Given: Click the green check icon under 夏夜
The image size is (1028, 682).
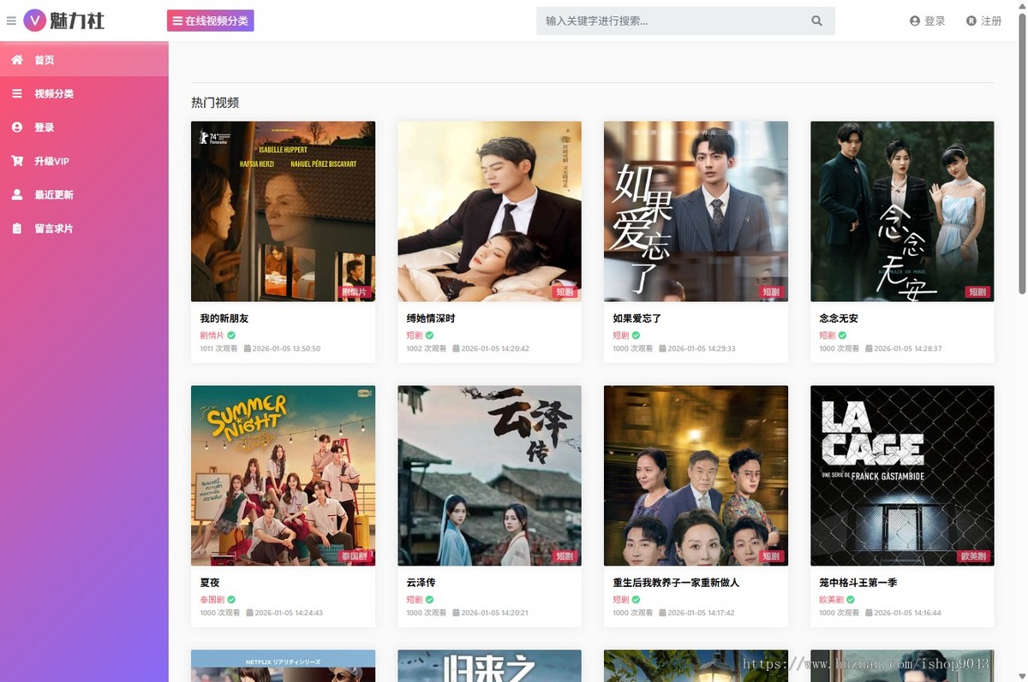Looking at the screenshot, I should click(231, 600).
